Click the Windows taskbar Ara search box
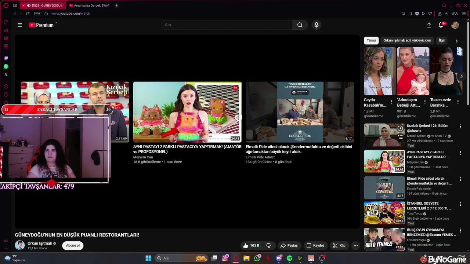The width and height of the screenshot is (470, 264). [182, 258]
